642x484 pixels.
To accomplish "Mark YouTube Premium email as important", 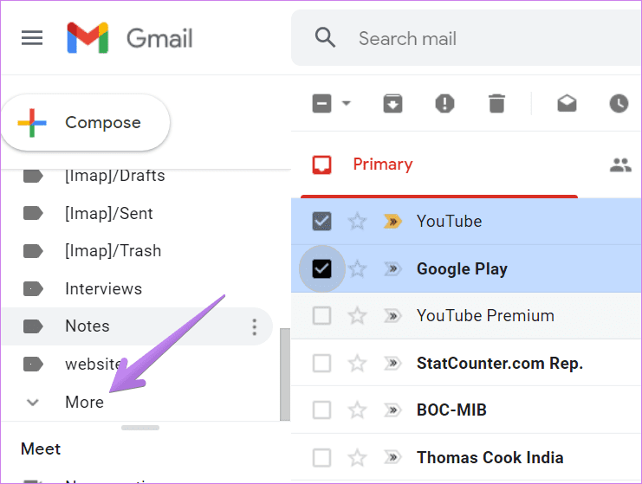I will (x=392, y=316).
